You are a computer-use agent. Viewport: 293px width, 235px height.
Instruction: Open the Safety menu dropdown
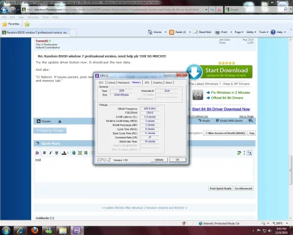[251, 32]
